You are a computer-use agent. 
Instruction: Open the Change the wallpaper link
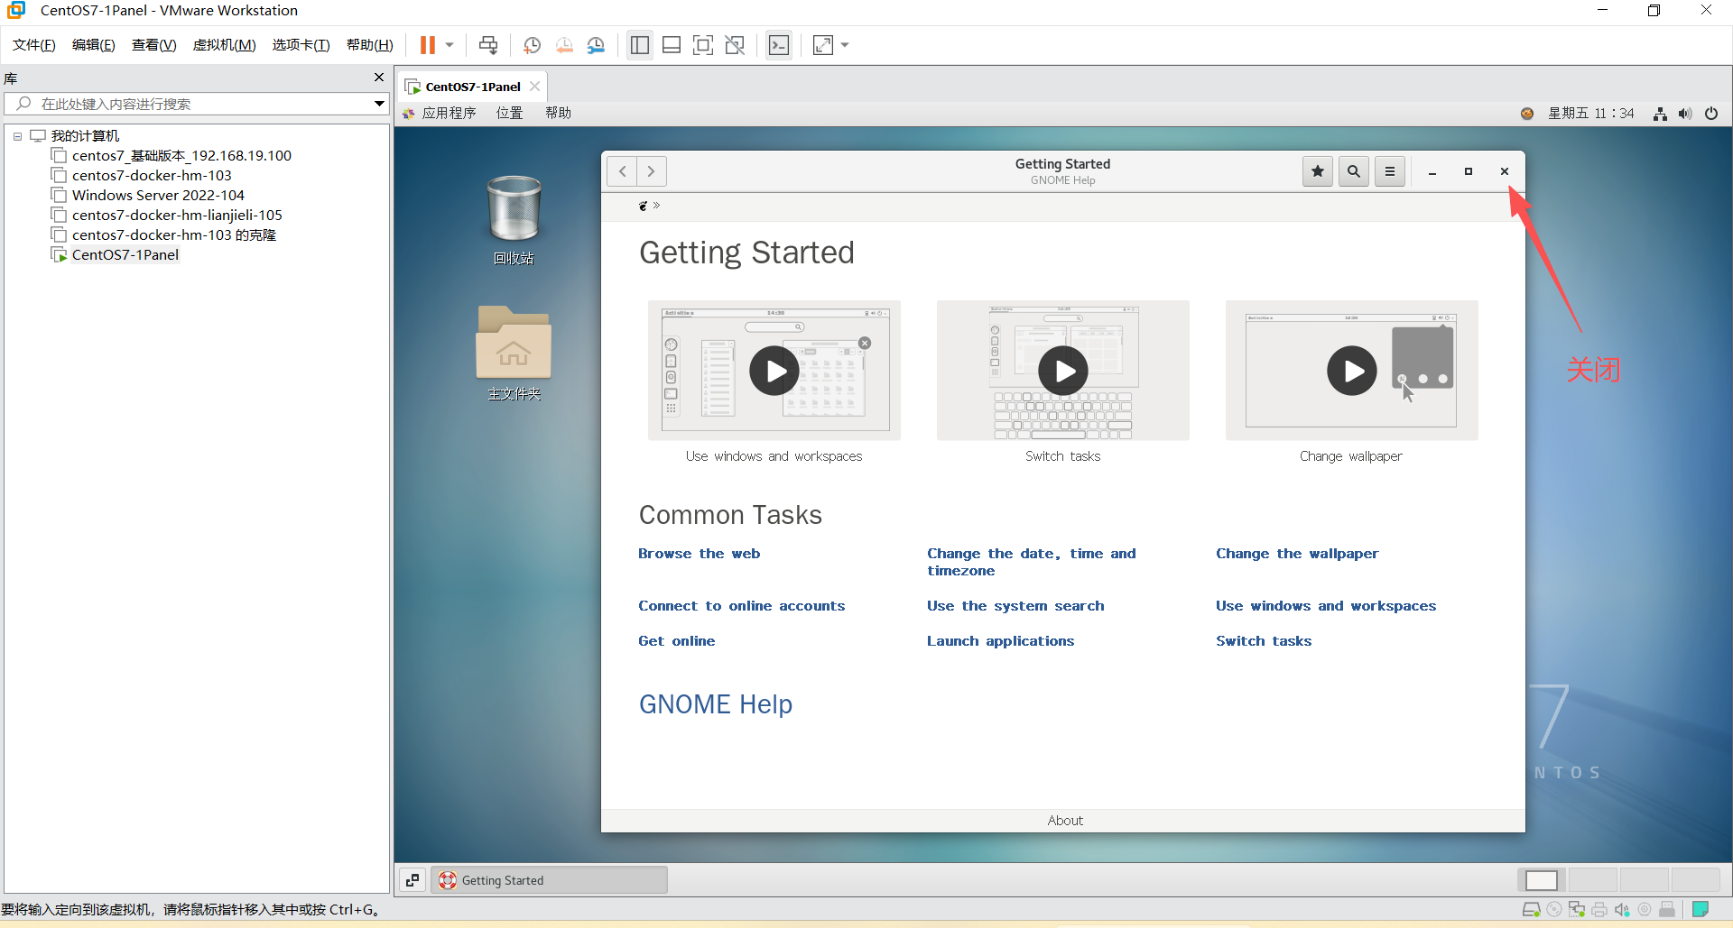click(x=1297, y=554)
